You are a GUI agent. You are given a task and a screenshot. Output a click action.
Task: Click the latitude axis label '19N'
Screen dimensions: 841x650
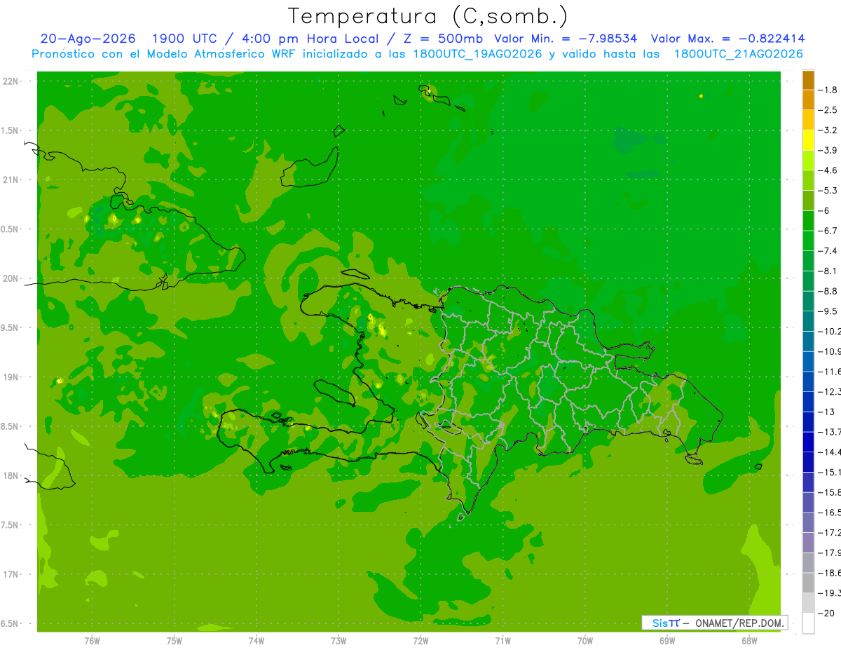pyautogui.click(x=12, y=377)
